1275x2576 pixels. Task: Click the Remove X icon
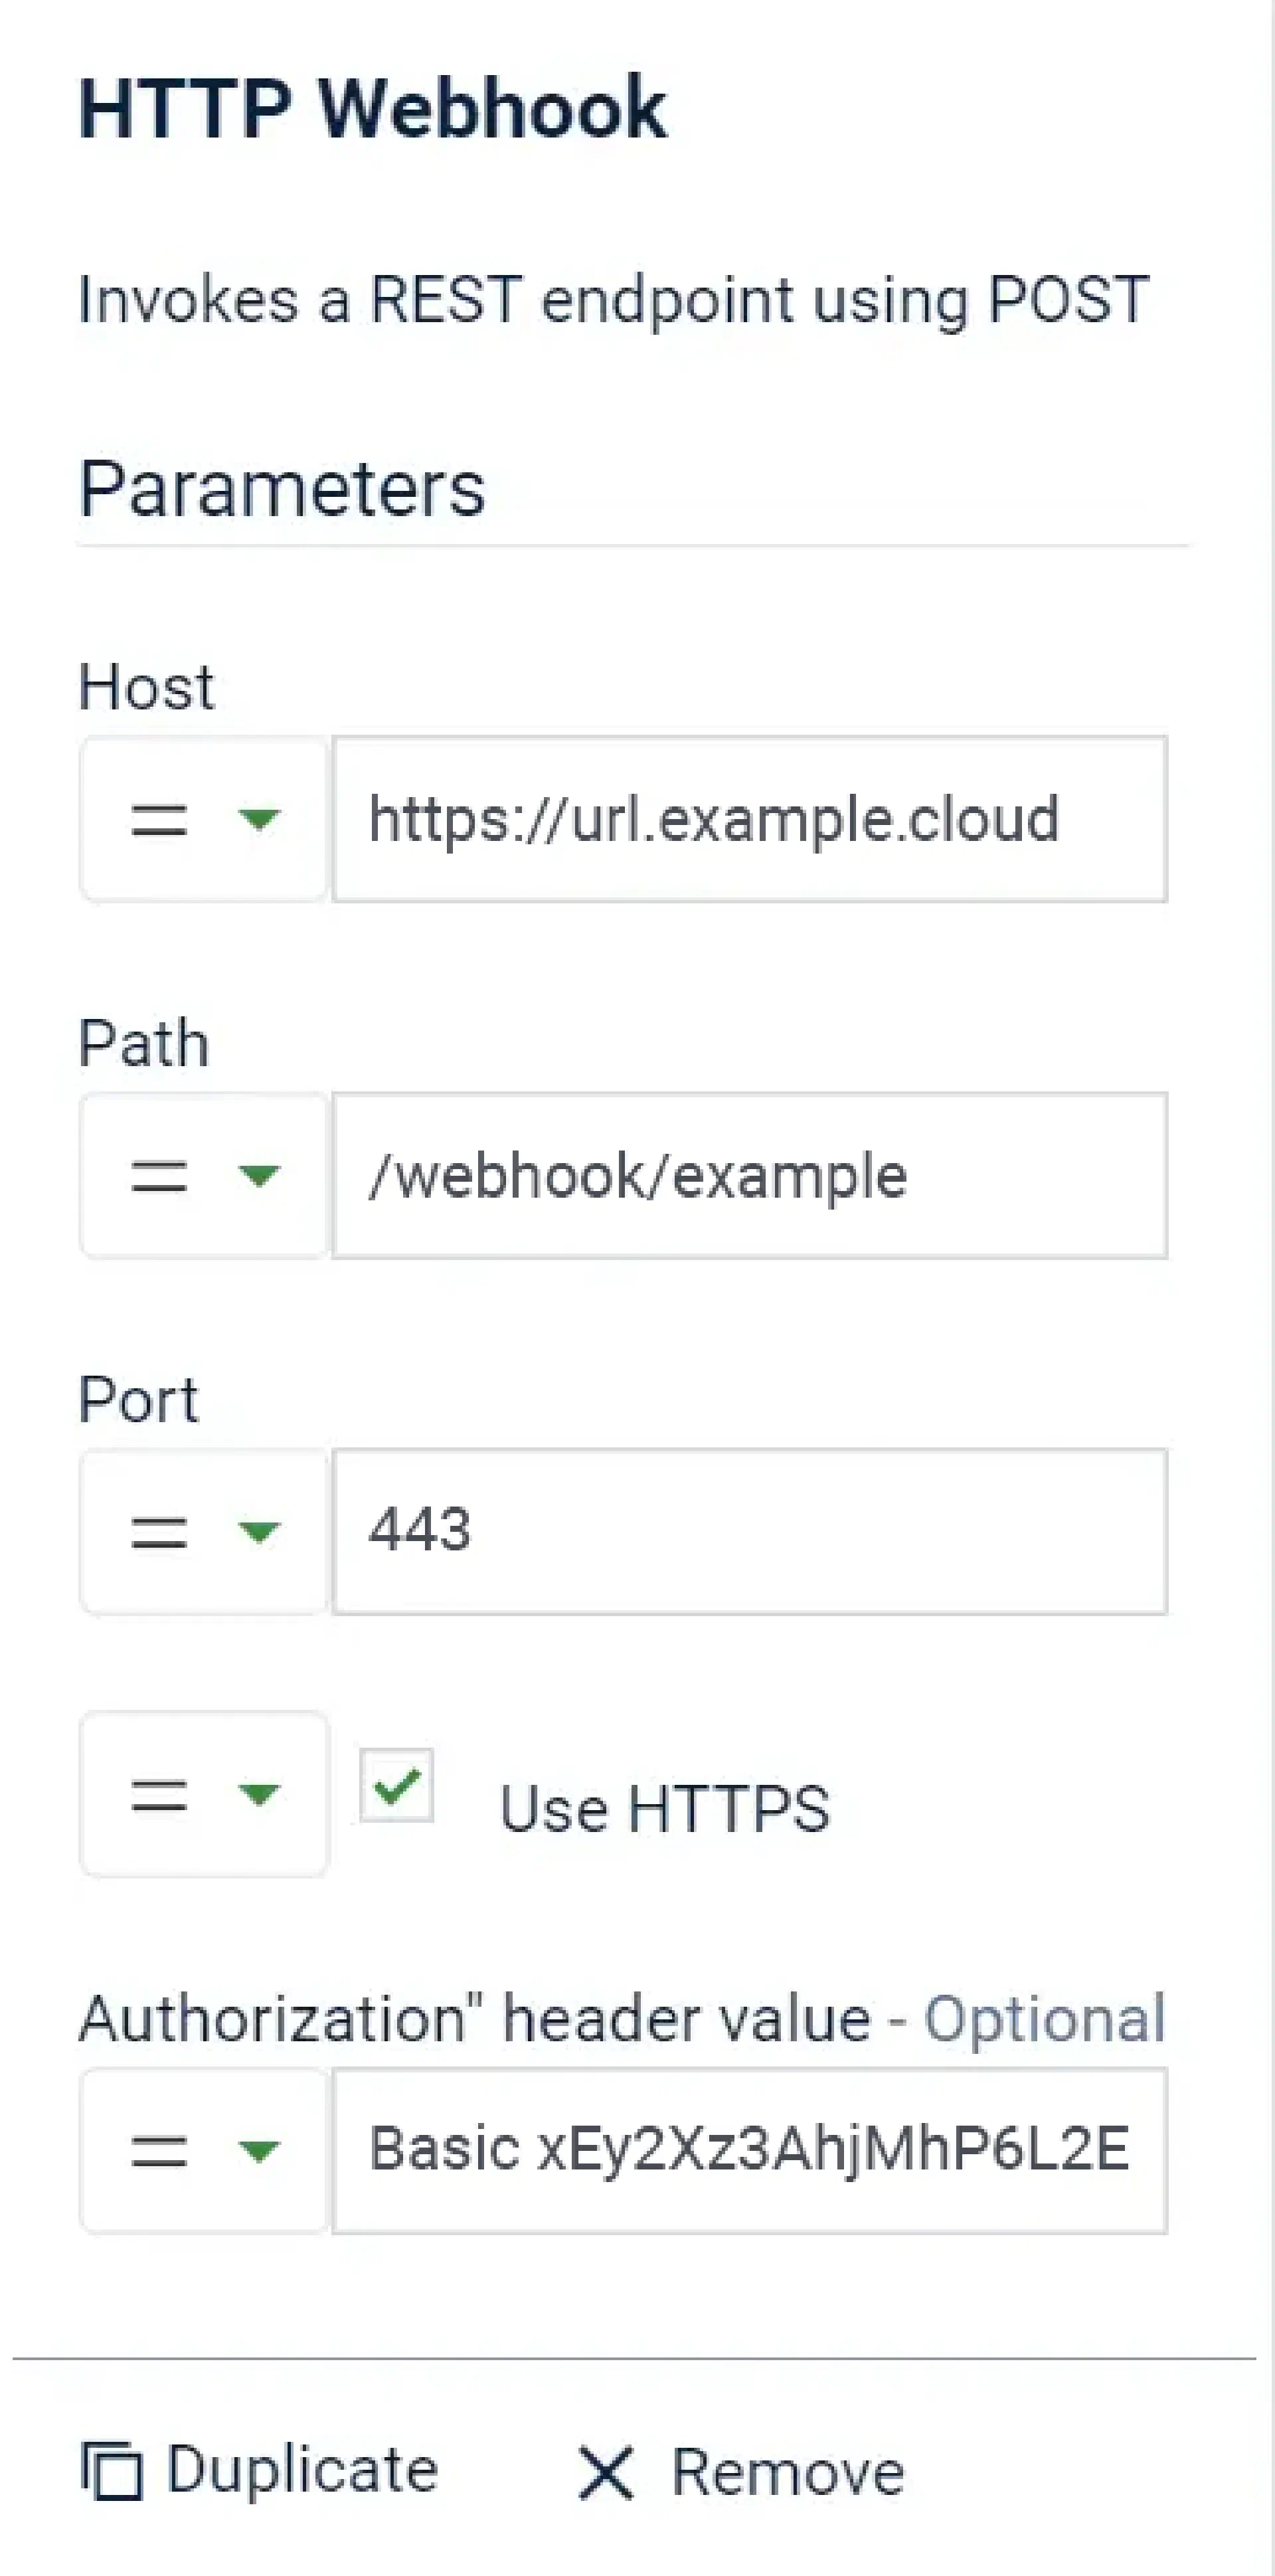[x=605, y=2474]
